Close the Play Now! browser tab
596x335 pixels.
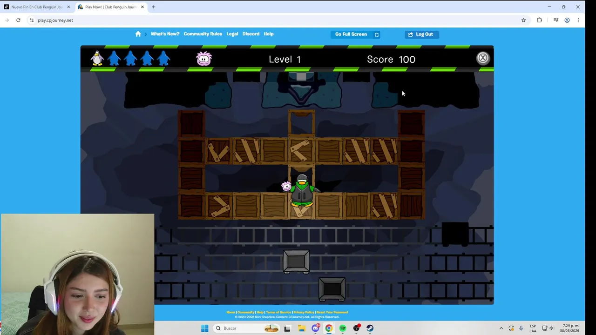click(142, 7)
